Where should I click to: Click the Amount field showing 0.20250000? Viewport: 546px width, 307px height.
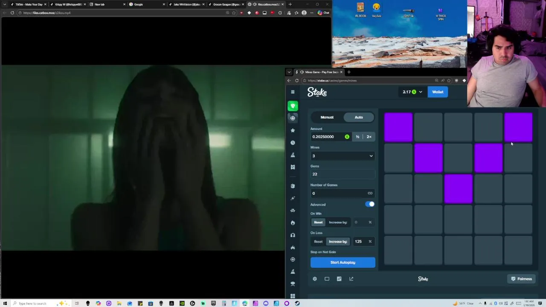[331, 137]
